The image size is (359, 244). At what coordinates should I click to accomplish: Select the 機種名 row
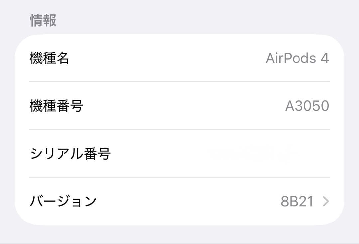(x=179, y=58)
